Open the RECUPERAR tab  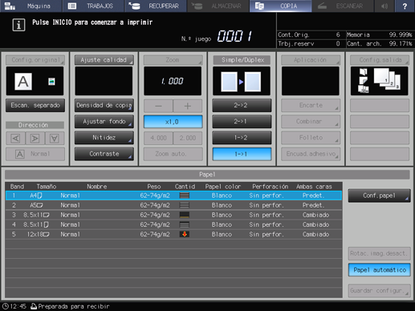156,6
